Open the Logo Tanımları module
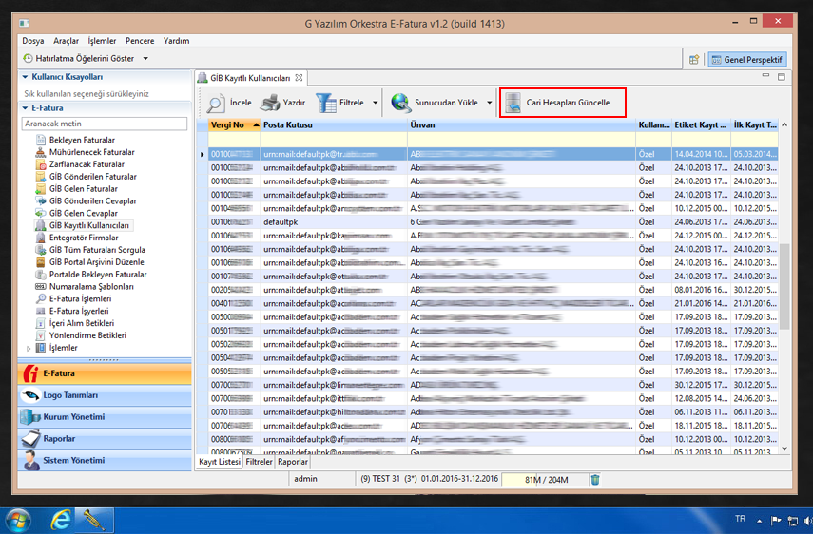Screen dimensions: 813x534 [105, 395]
